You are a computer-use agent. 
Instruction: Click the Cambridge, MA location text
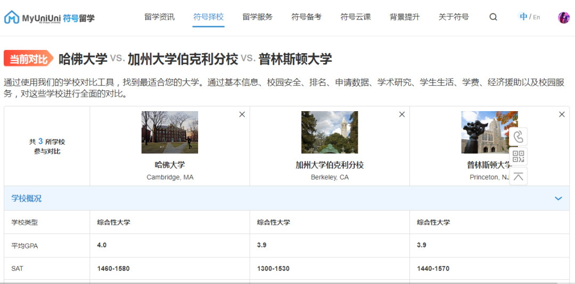tap(170, 177)
